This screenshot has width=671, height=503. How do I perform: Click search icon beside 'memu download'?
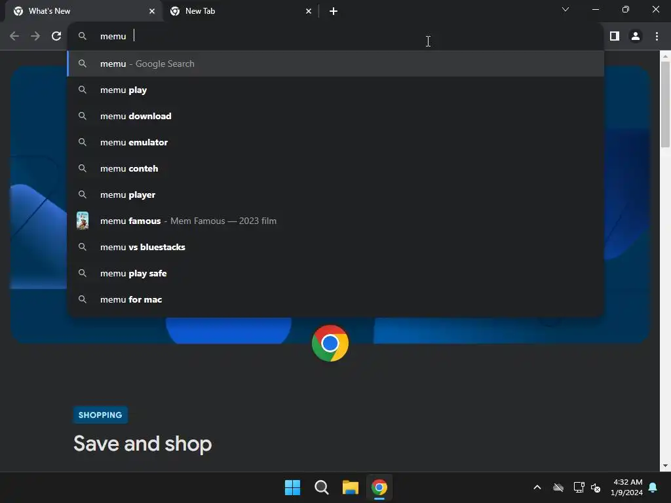(83, 116)
